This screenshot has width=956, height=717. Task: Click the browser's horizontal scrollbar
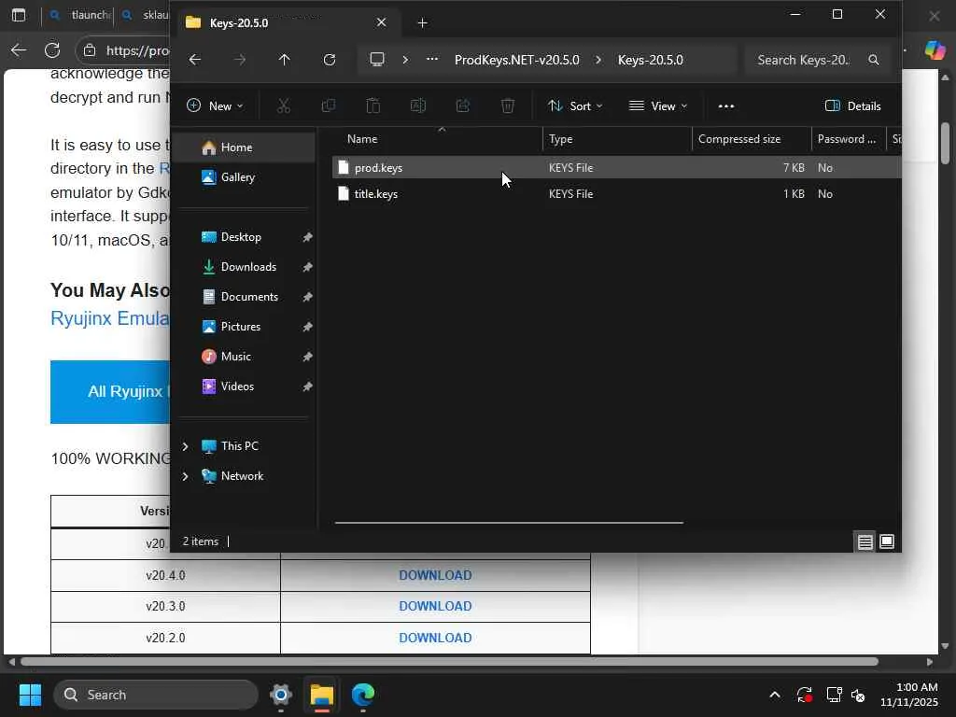coord(449,662)
